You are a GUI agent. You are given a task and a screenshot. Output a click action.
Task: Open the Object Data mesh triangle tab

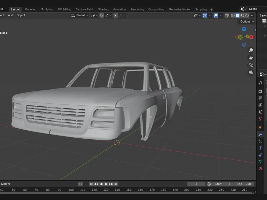[x=260, y=162]
